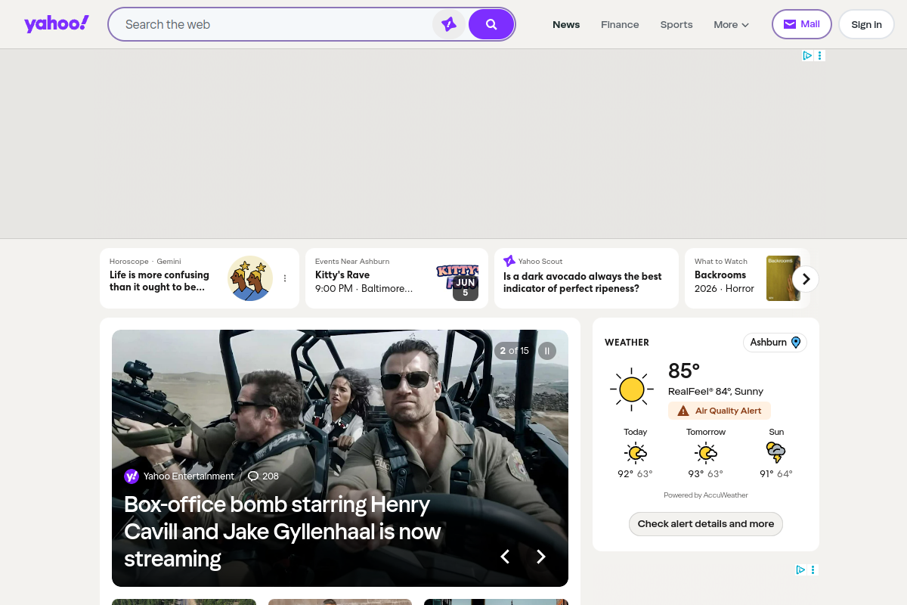Click Sunday's thunderstorm forecast icon
907x605 pixels.
[776, 453]
